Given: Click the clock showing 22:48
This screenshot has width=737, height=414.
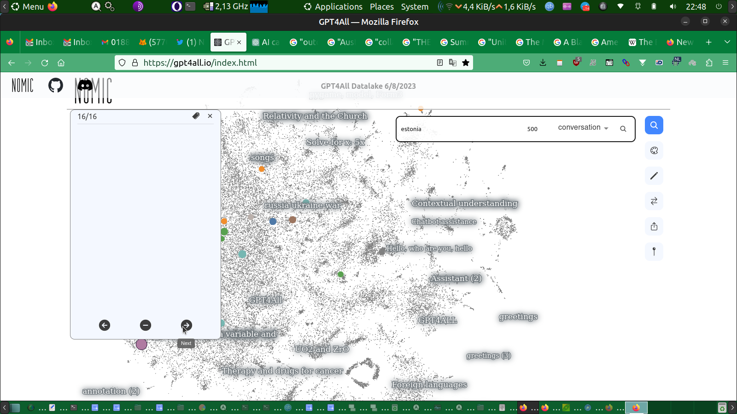Looking at the screenshot, I should (x=696, y=6).
